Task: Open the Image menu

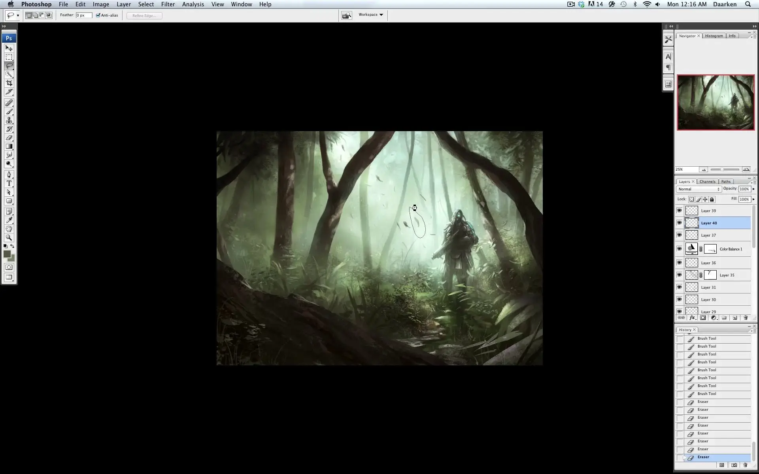Action: click(101, 4)
